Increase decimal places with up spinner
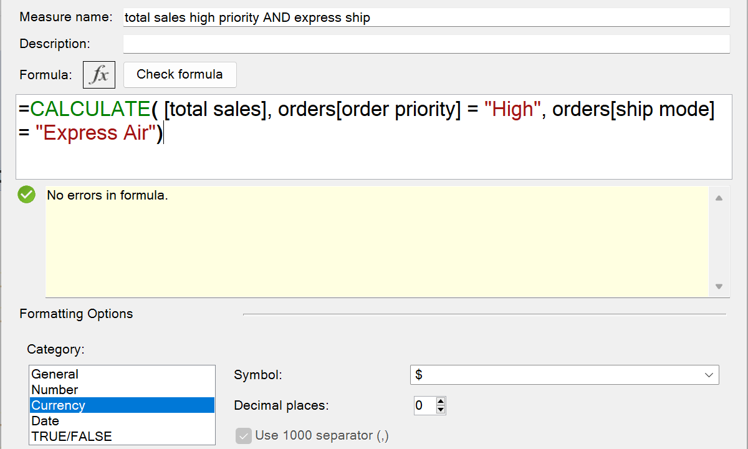 click(x=441, y=402)
